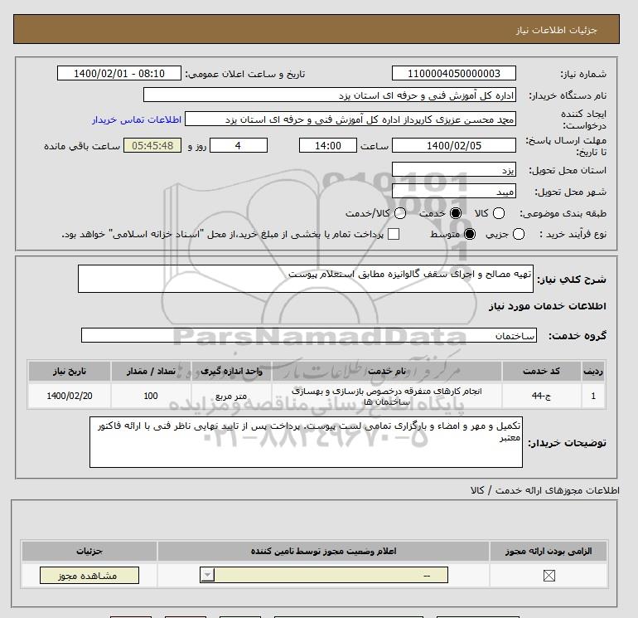Choose the جزیی purchase process option
Image resolution: width=638 pixels, height=618 pixels.
click(519, 234)
